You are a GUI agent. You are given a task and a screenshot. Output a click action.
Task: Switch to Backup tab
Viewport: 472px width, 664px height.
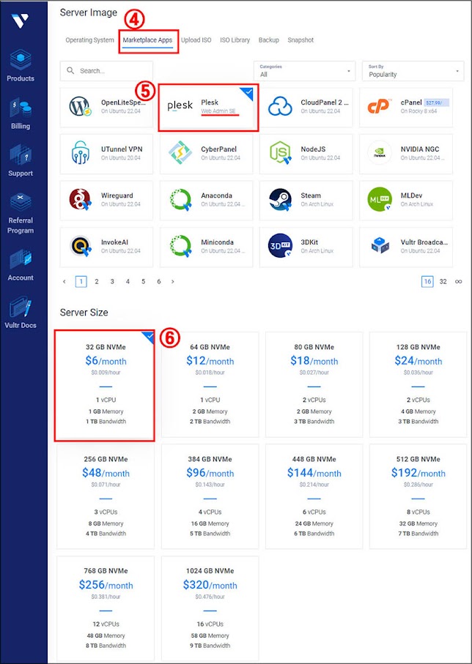point(269,40)
